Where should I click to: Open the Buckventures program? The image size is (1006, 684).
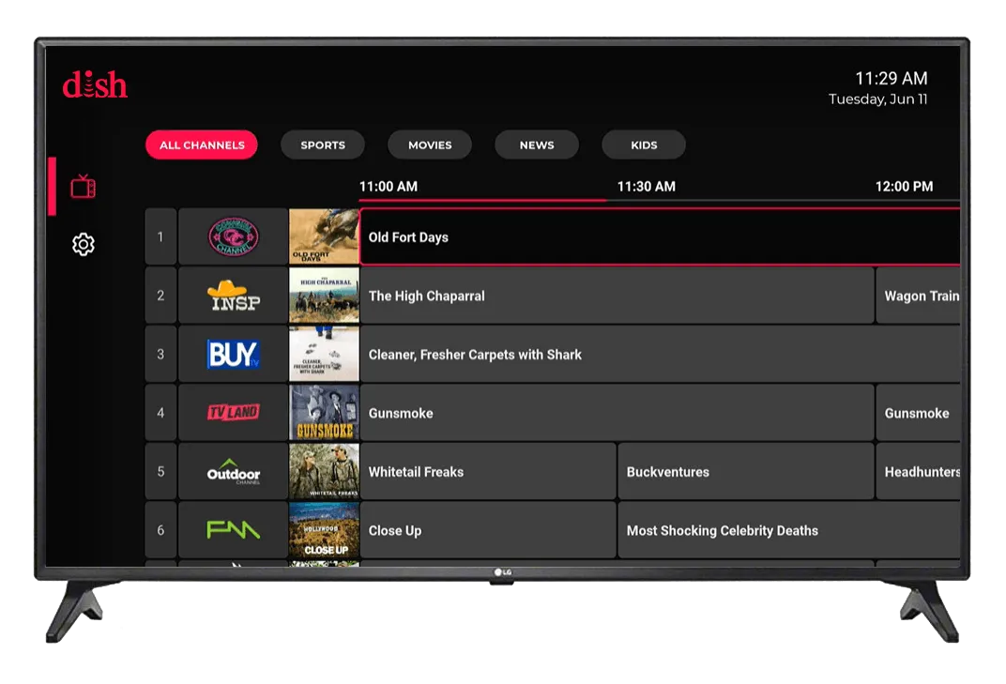pos(746,472)
